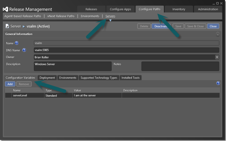Click the Remove variable button
The image size is (226, 141).
24,84
